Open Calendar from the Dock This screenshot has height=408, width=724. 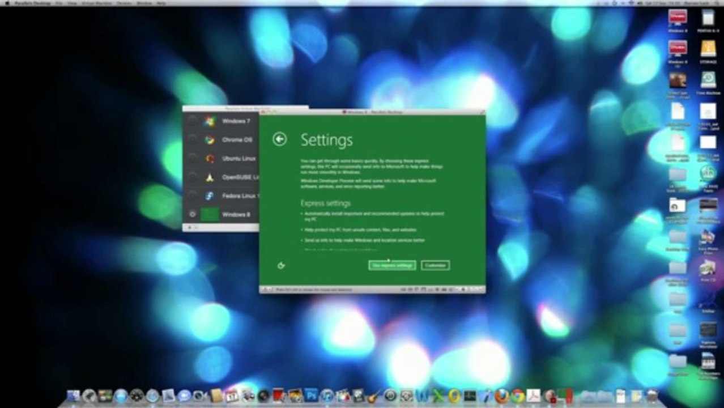coord(232,396)
